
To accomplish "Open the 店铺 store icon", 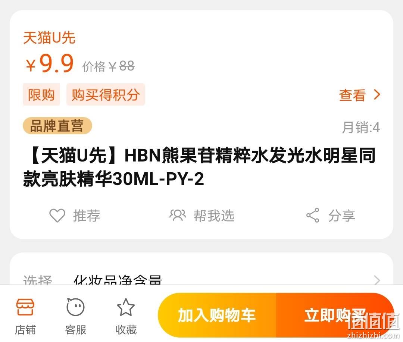I will (x=25, y=307).
